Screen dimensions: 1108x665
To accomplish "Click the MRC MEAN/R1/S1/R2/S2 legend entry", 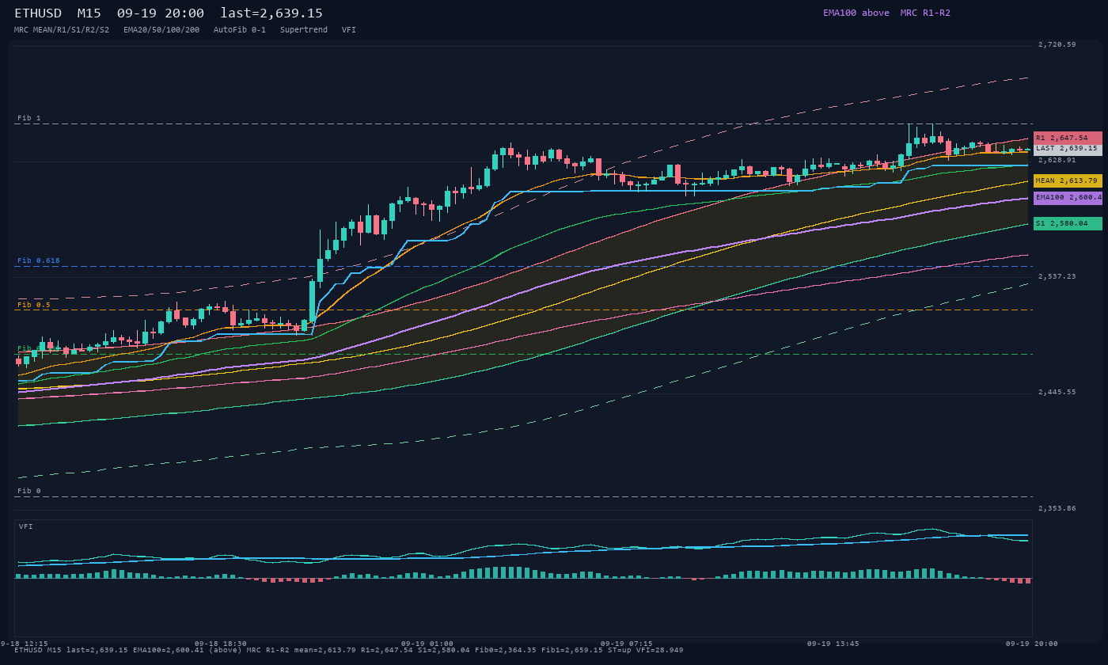I will [62, 30].
